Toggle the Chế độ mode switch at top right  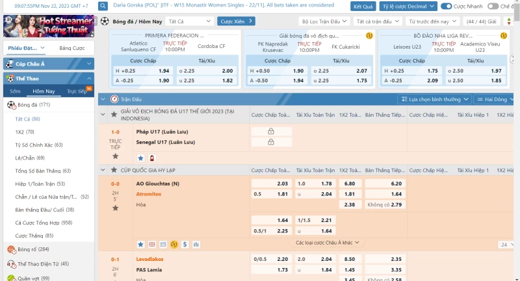pyautogui.click(x=493, y=6)
